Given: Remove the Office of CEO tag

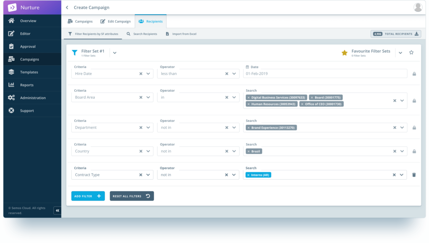Looking at the screenshot, I should coord(302,104).
